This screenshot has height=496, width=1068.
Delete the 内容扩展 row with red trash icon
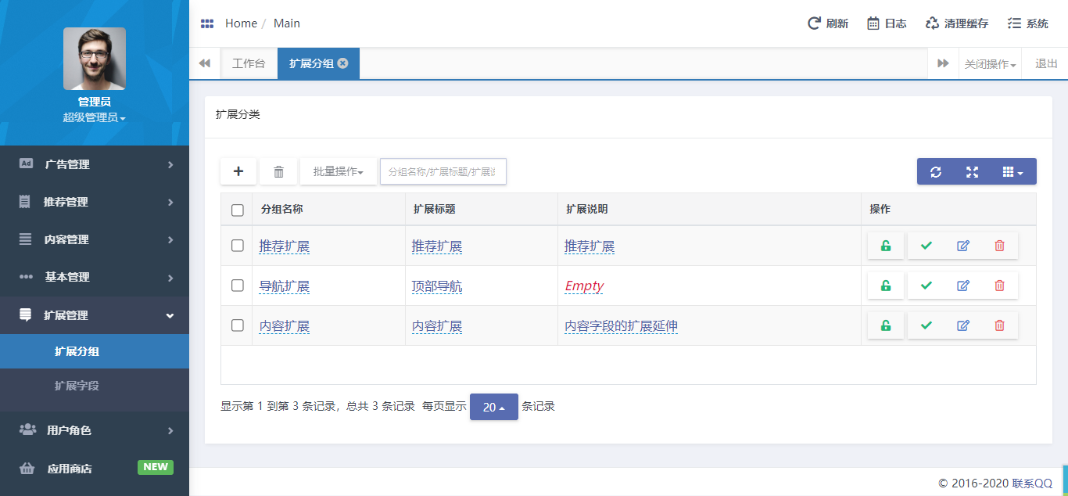[x=999, y=325]
